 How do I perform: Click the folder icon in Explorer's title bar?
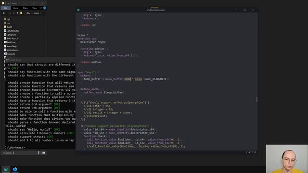click(3, 3)
